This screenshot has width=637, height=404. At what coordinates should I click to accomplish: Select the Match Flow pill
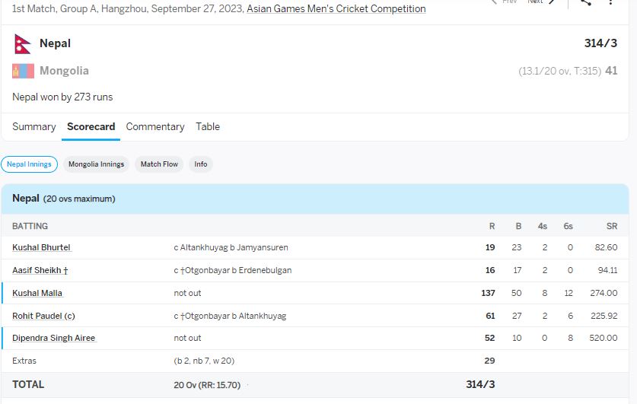(x=159, y=164)
